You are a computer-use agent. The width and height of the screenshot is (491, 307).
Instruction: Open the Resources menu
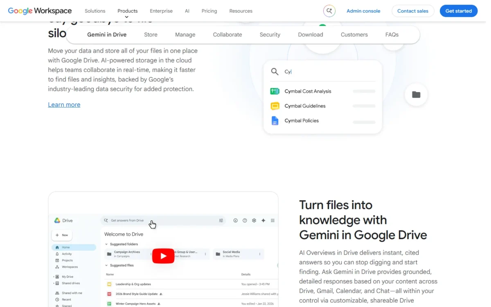[241, 11]
